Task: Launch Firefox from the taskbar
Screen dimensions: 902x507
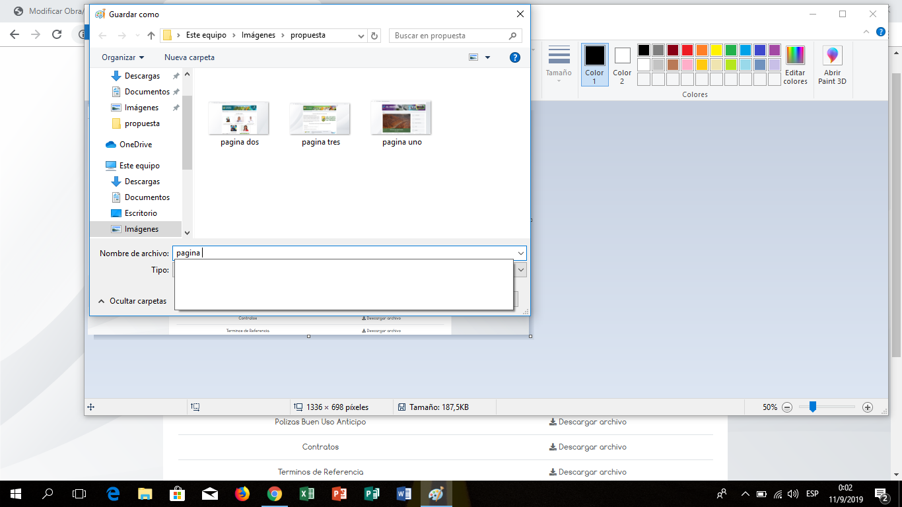Action: click(242, 493)
